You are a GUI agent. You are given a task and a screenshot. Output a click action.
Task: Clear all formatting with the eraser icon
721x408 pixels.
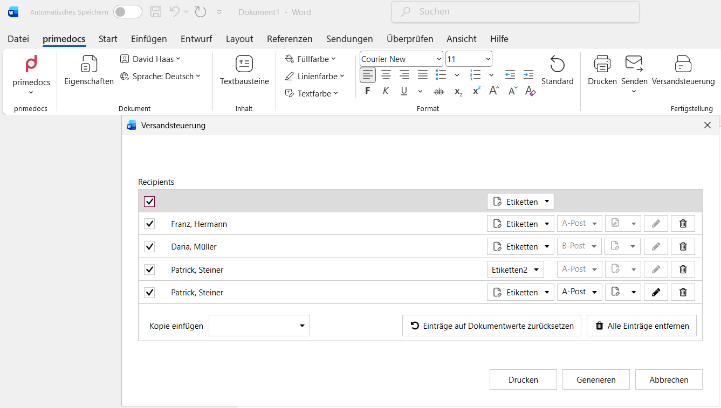pos(531,91)
